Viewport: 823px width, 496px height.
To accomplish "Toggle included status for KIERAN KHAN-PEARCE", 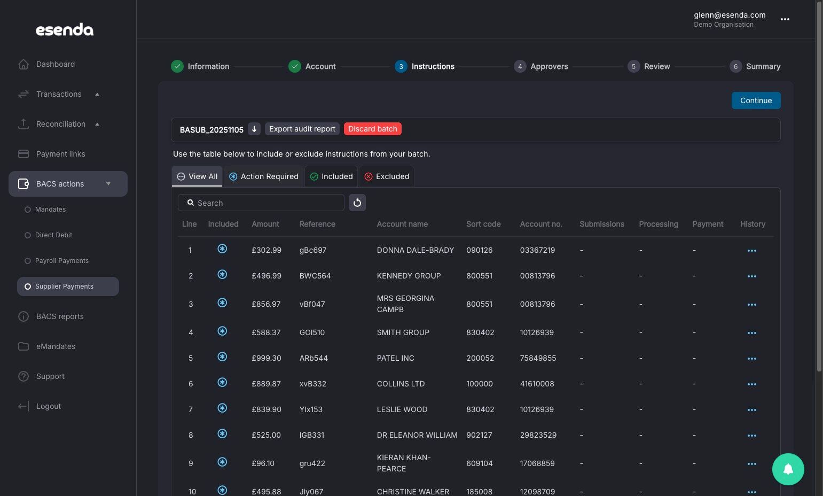I will (x=223, y=462).
